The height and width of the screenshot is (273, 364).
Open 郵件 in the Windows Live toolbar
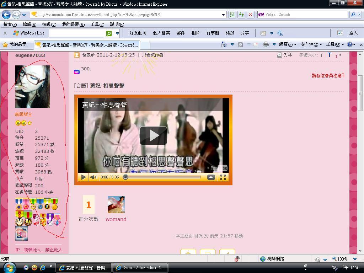click(181, 33)
